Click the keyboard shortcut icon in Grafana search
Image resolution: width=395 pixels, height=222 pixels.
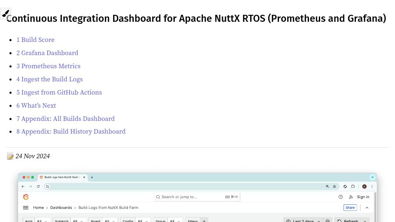pos(227,197)
